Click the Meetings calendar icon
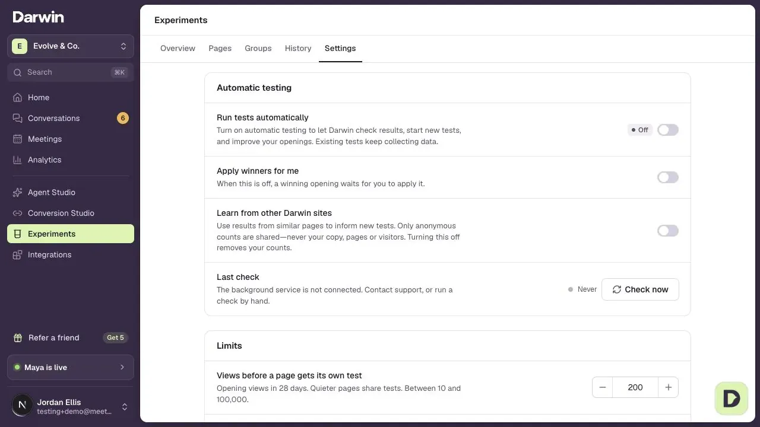Viewport: 760px width, 427px height. click(18, 139)
